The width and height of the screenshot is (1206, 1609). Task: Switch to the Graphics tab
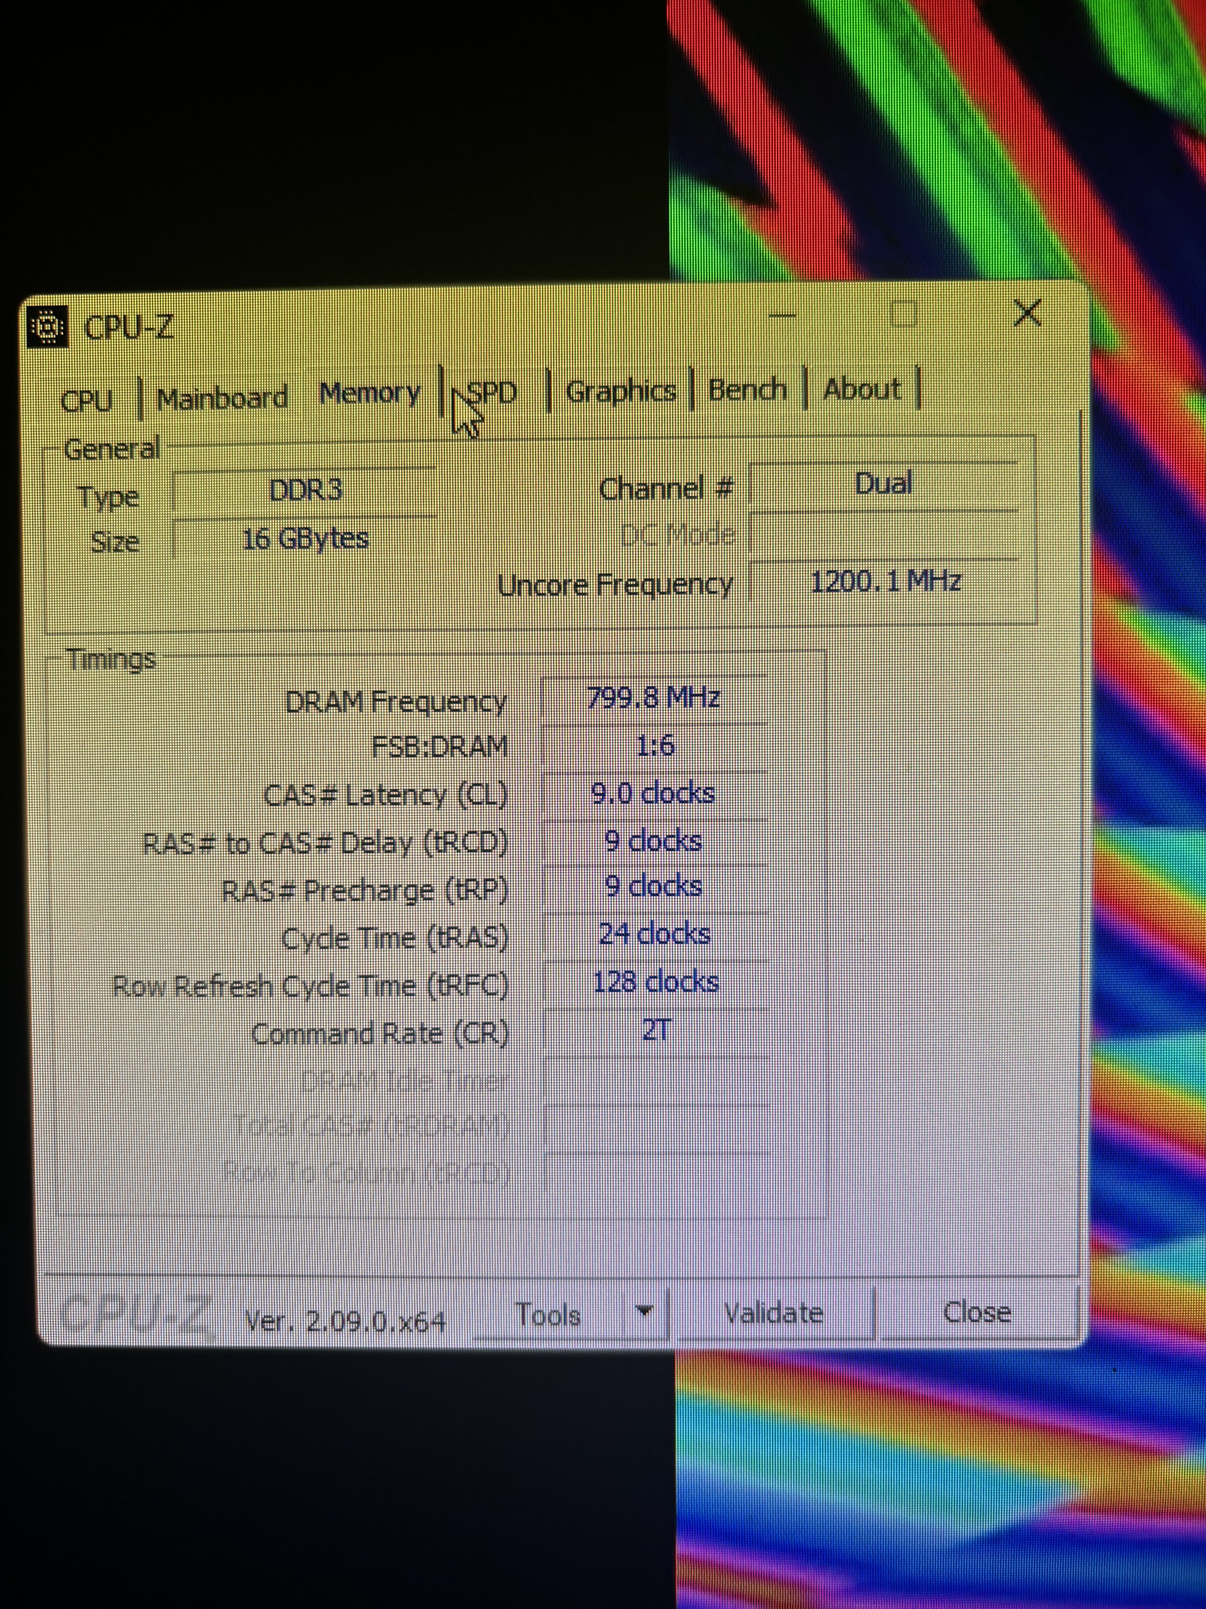(x=620, y=391)
